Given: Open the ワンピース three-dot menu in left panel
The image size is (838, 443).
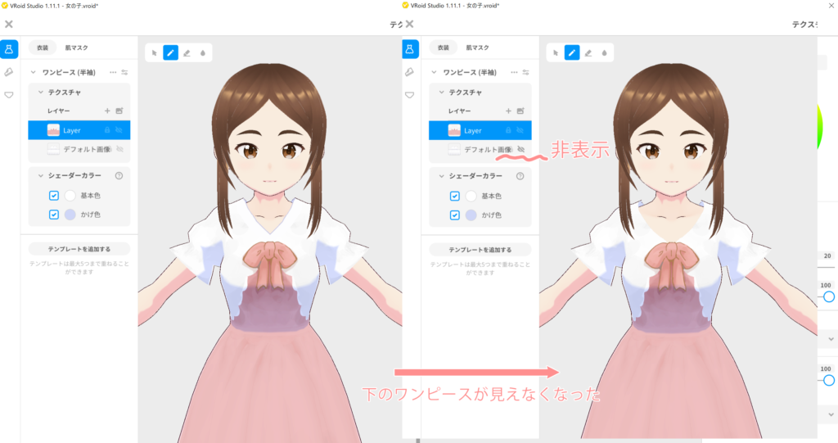Looking at the screenshot, I should [x=114, y=72].
